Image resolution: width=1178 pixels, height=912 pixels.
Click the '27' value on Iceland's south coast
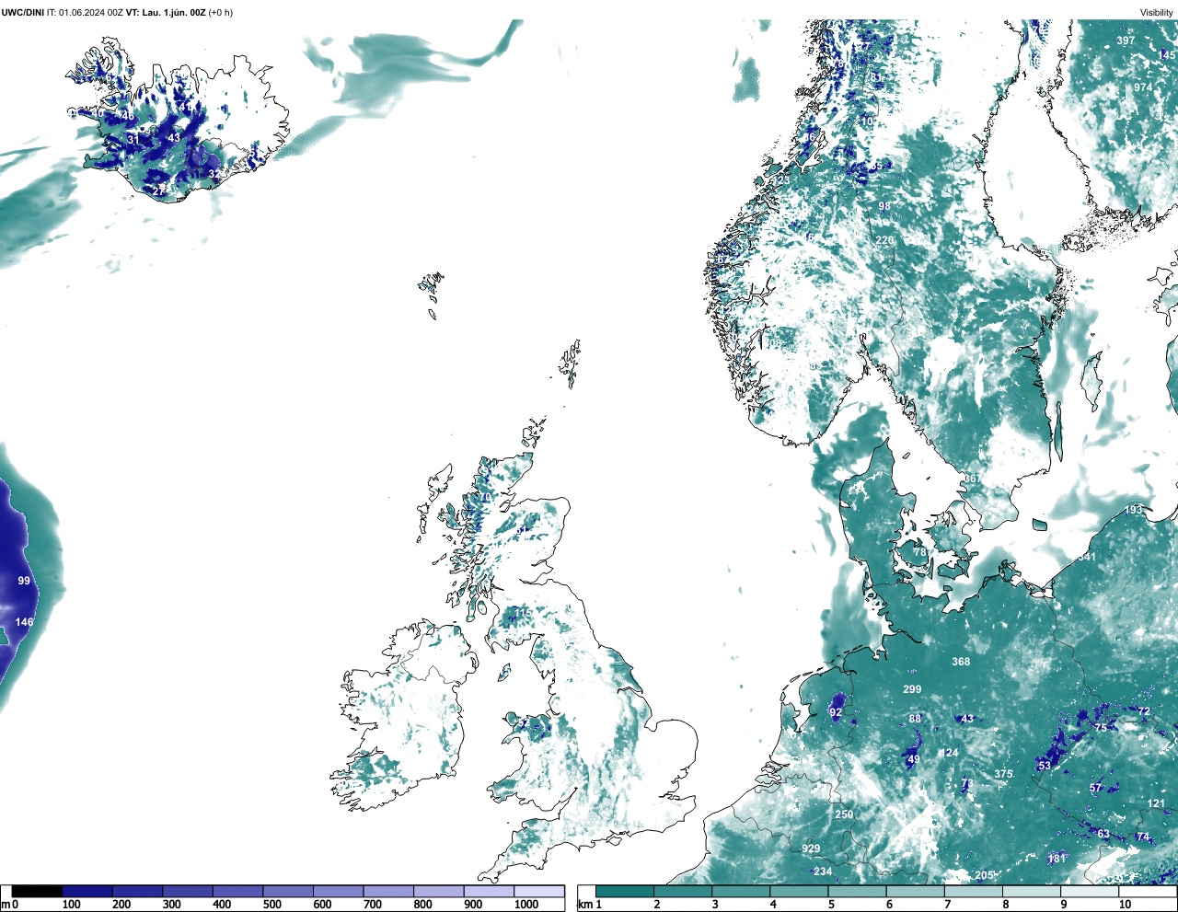158,190
